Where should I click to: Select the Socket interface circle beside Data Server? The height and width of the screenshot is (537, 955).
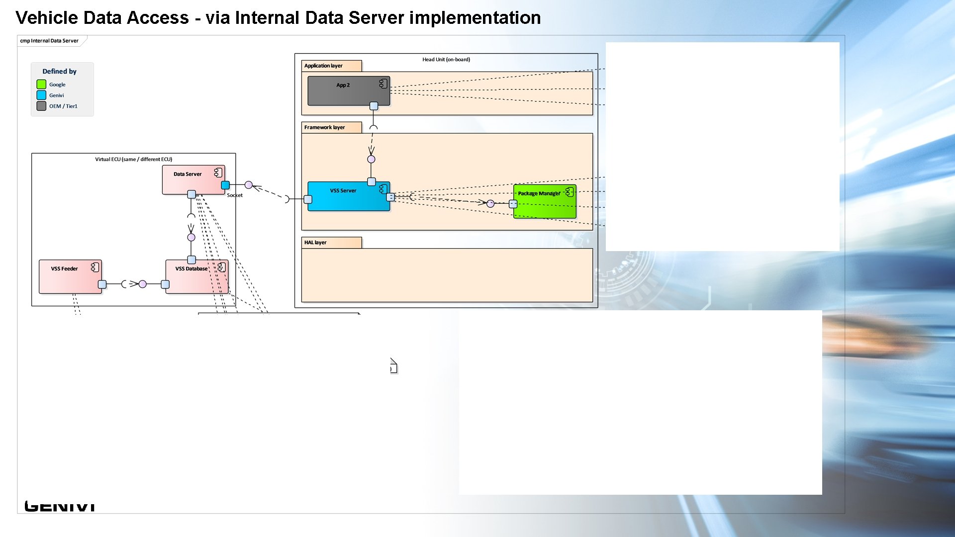click(249, 185)
